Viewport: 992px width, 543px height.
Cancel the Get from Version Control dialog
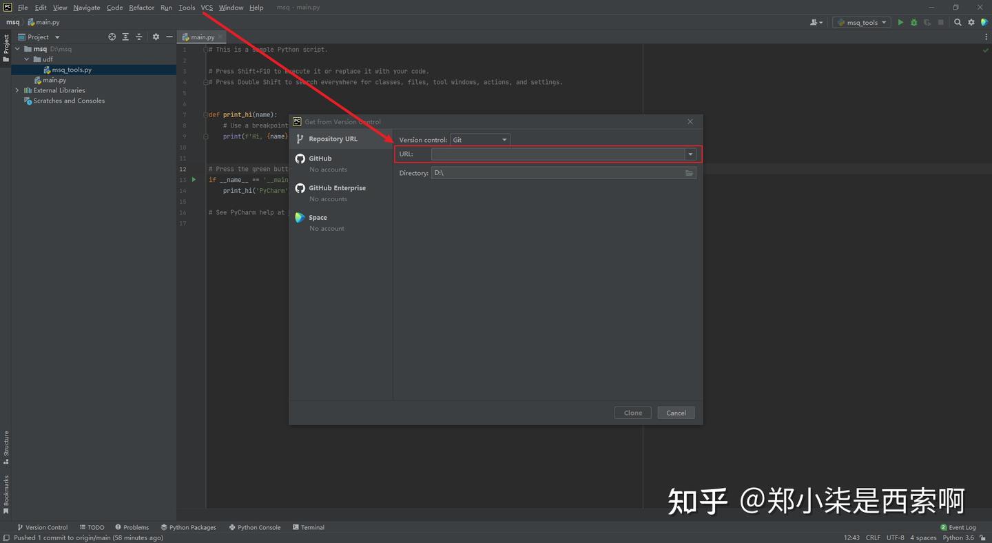tap(675, 412)
